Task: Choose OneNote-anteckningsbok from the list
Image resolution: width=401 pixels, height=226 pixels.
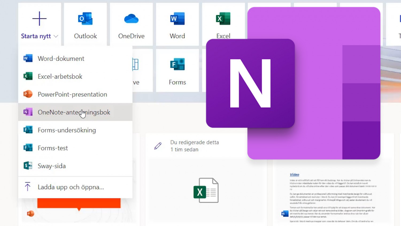Action: coord(74,112)
